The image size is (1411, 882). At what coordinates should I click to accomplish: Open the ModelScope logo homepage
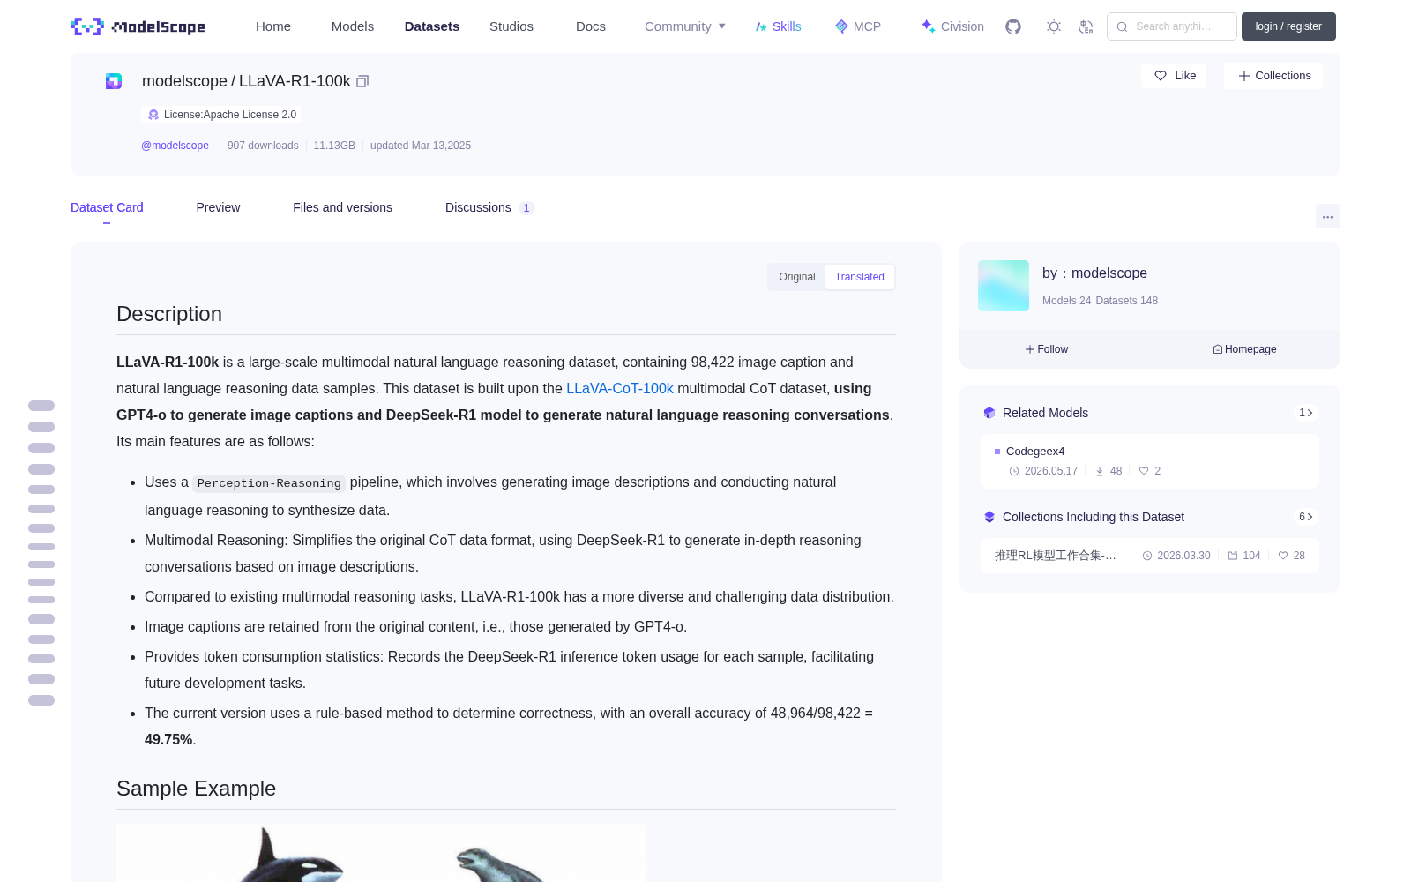coord(138,26)
